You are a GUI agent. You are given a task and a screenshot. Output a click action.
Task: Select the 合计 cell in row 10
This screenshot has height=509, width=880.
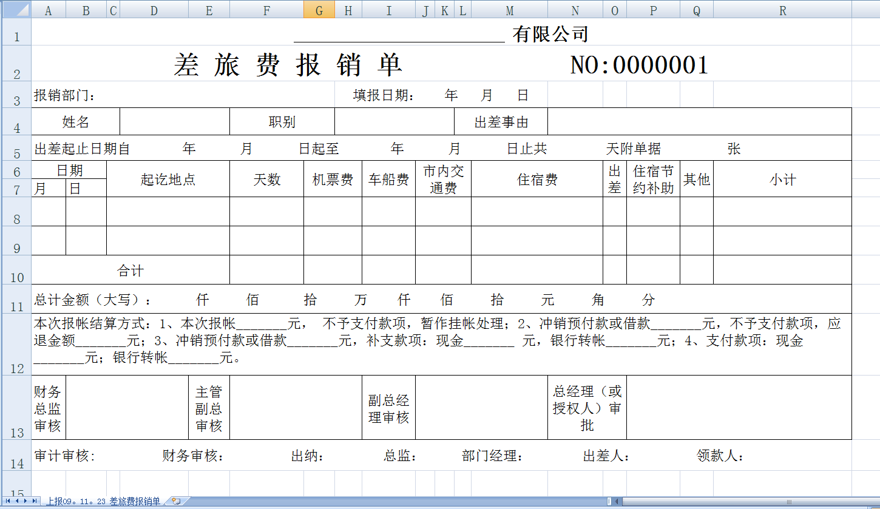click(x=129, y=271)
